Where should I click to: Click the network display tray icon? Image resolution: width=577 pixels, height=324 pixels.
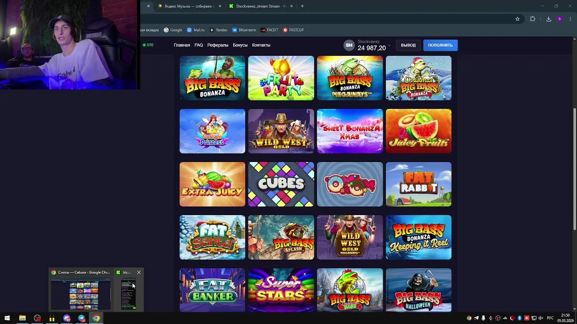[x=534, y=318]
